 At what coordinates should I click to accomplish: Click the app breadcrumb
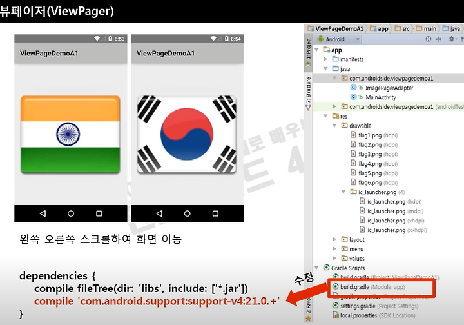click(x=380, y=29)
